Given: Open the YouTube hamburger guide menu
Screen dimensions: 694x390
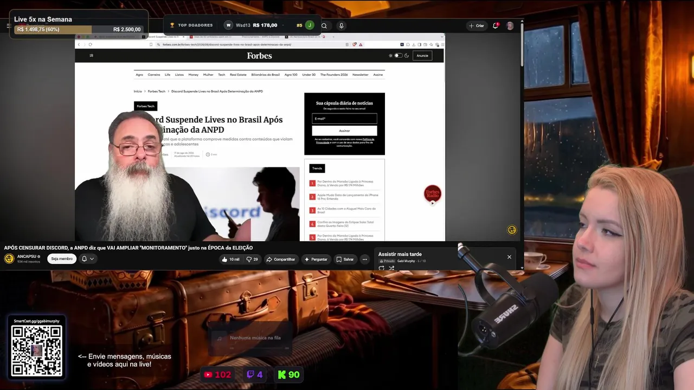Looking at the screenshot, I should (9, 25).
